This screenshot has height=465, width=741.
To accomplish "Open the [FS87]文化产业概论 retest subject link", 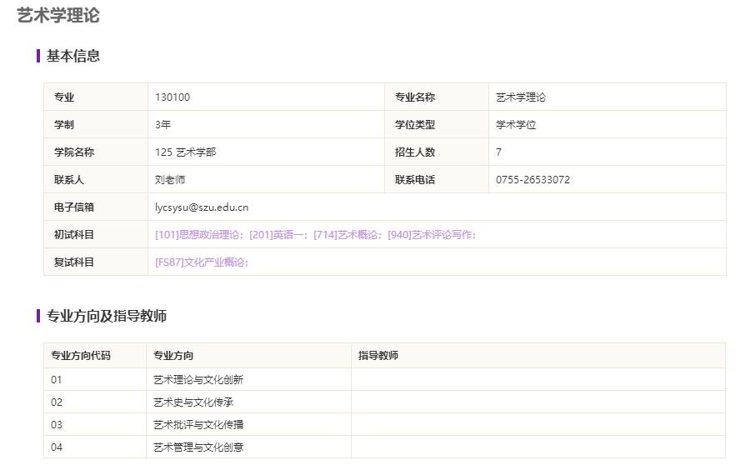I will [x=201, y=262].
